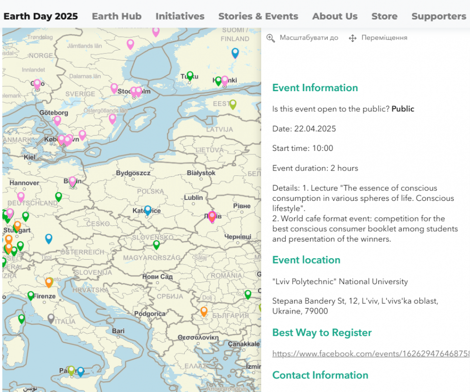Select the orange pin in Bulgaria

pyautogui.click(x=204, y=311)
